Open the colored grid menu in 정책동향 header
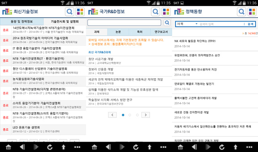The image size is (258, 152). click(252, 12)
